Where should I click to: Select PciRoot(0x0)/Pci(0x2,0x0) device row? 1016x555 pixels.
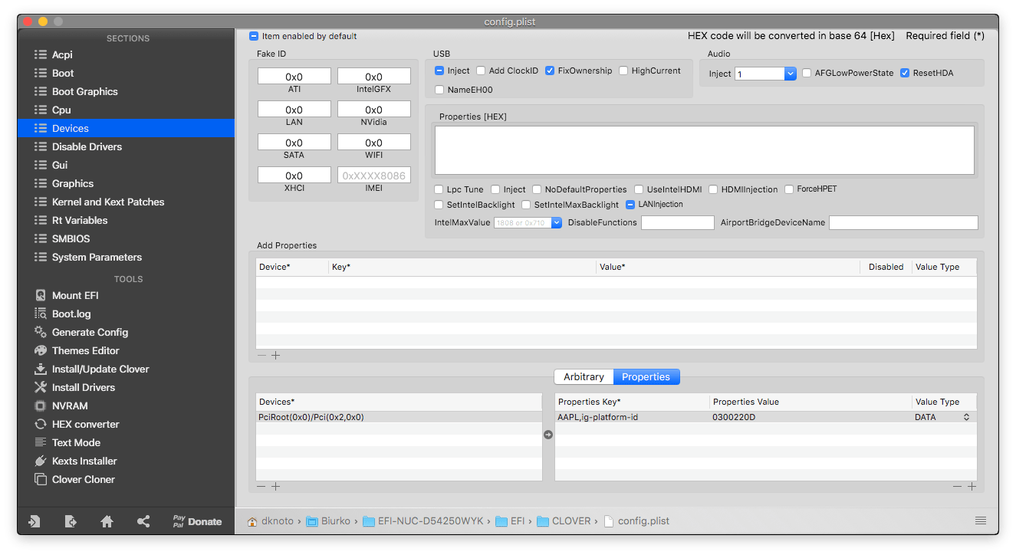pos(399,417)
